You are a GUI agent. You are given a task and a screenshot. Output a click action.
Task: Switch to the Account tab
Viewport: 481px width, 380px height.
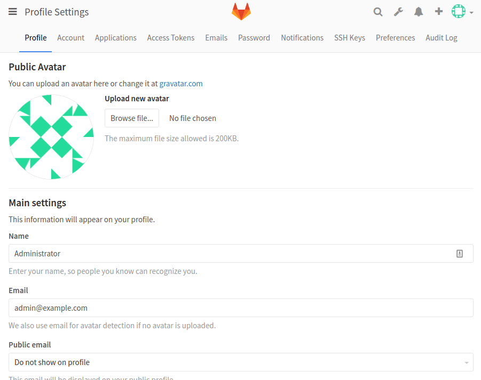[70, 37]
